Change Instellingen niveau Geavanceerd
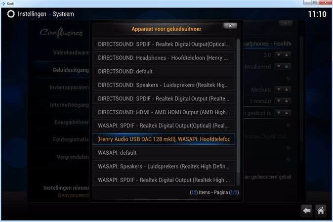This screenshot has width=333, height=222. (x=66, y=191)
